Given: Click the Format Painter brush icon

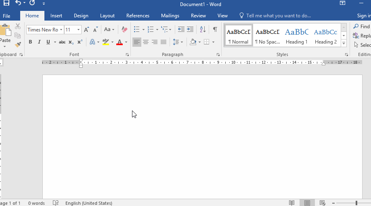Looking at the screenshot, I should click(x=18, y=44).
